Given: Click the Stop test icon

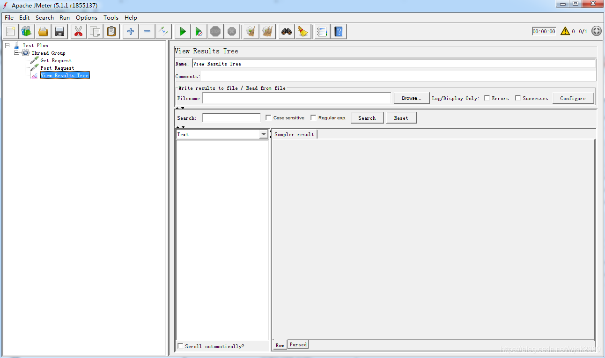Looking at the screenshot, I should pyautogui.click(x=215, y=31).
